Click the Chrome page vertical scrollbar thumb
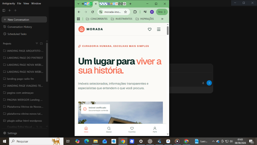257x145 pixels. [x=168, y=30]
